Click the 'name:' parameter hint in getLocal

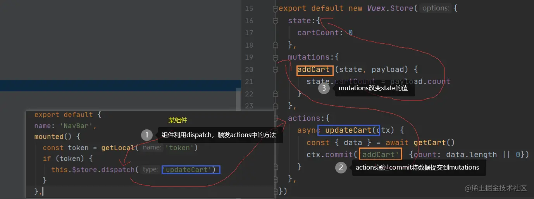(152, 148)
